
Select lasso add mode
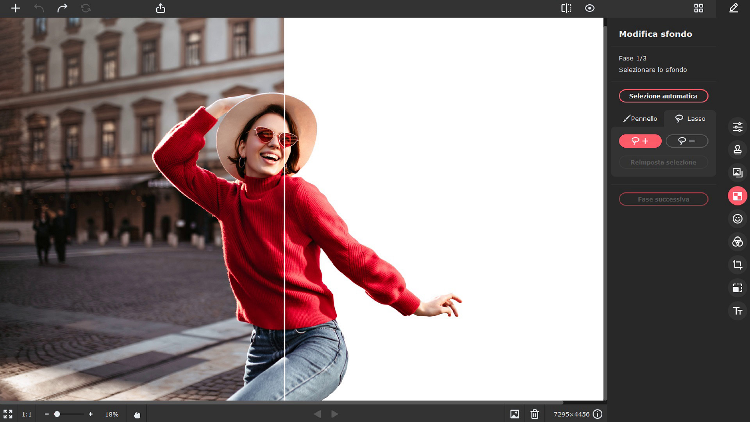pos(640,141)
